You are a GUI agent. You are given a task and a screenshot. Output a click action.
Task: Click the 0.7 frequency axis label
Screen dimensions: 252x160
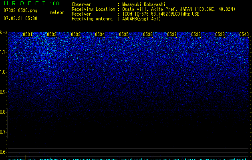(x=3, y=132)
